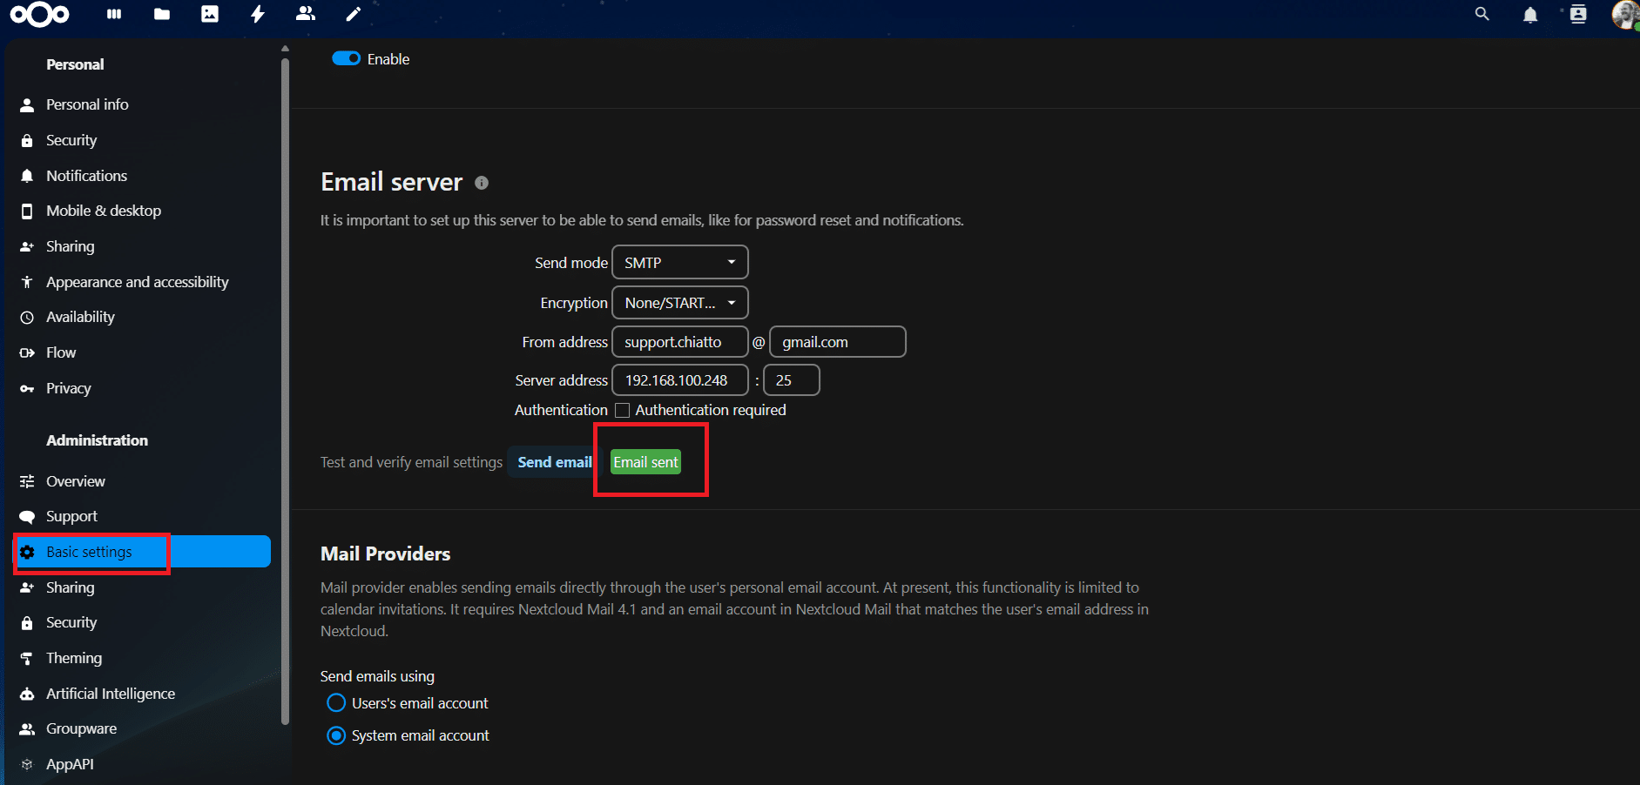
Task: Open the Dashboard icon in top bar
Action: pos(114,14)
